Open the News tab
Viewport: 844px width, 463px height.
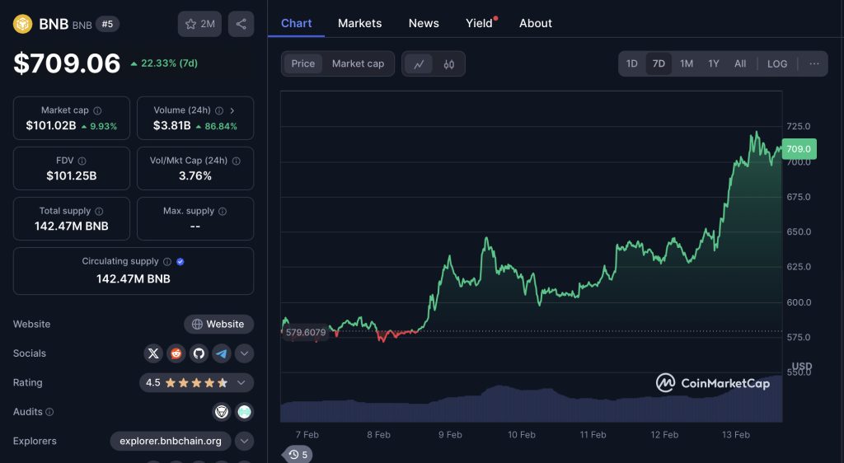424,23
